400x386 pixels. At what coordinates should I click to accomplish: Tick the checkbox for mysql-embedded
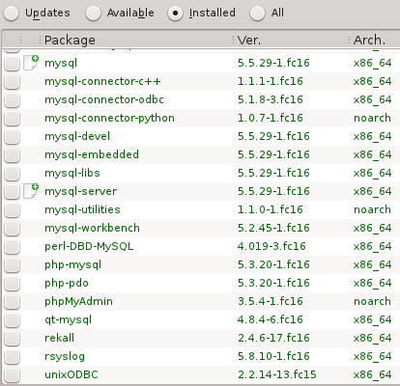[13, 154]
